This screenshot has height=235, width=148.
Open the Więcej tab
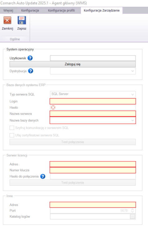pos(8,11)
